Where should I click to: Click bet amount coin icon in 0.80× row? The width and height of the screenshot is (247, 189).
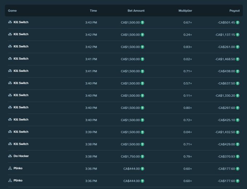click(142, 108)
